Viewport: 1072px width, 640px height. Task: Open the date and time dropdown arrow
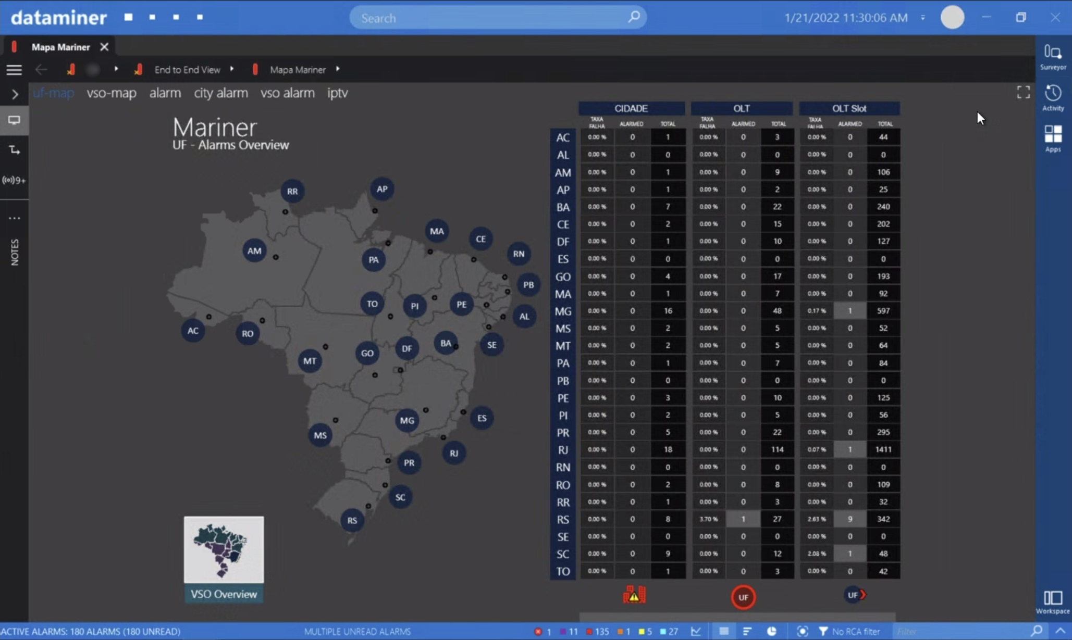(923, 18)
